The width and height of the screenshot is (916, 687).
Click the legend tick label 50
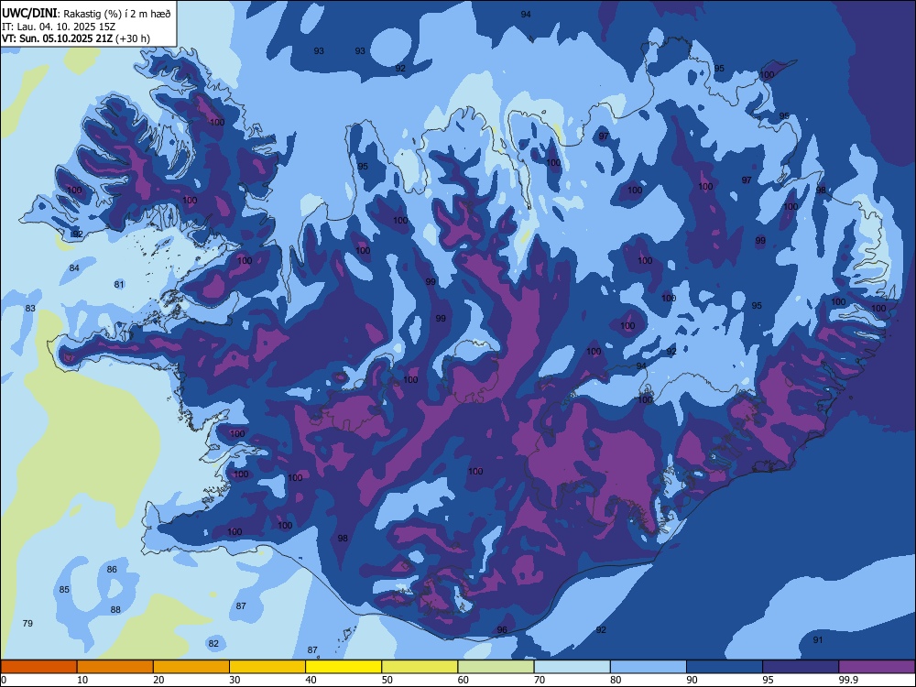pyautogui.click(x=387, y=680)
